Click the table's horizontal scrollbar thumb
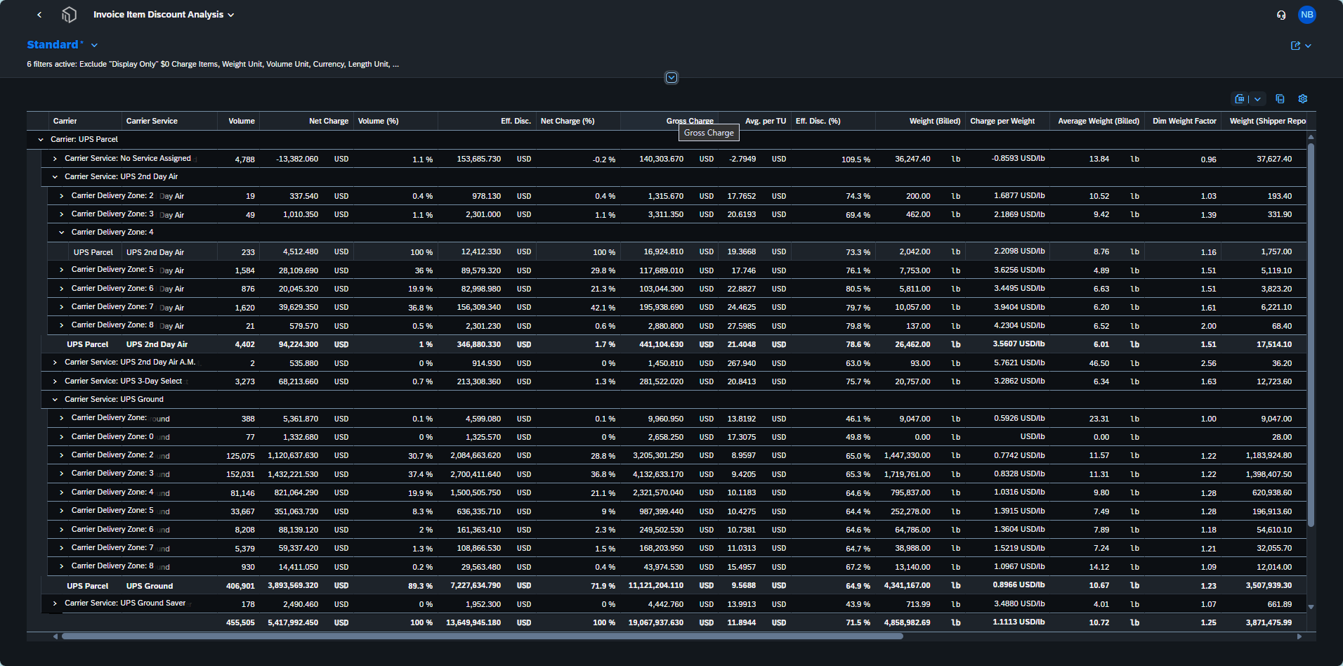 click(482, 636)
